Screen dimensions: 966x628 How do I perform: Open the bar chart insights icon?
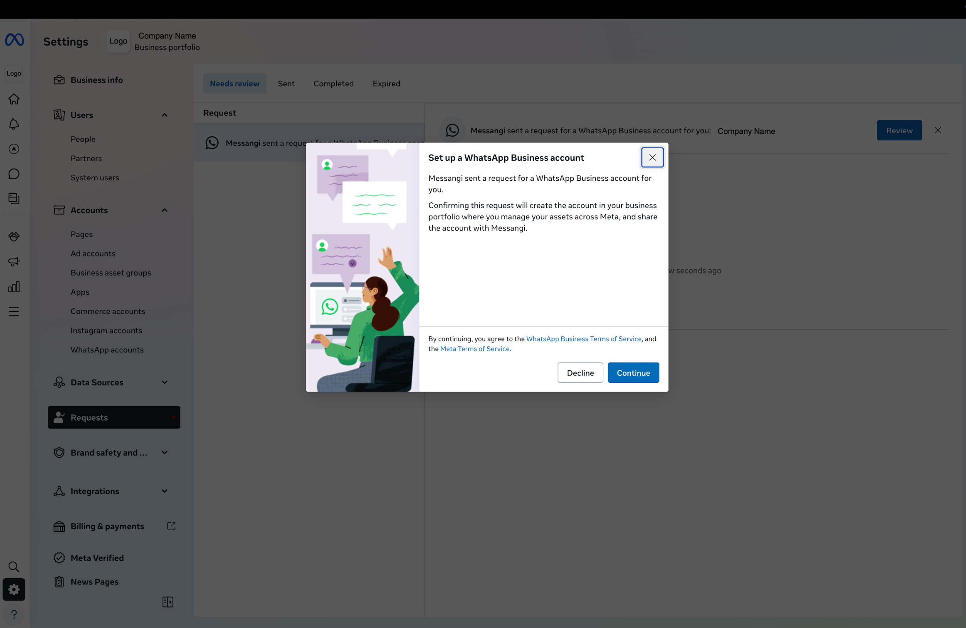tap(14, 287)
